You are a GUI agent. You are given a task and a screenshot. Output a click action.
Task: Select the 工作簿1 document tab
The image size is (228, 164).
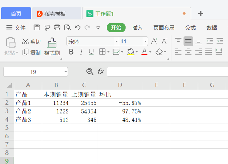[137, 14]
